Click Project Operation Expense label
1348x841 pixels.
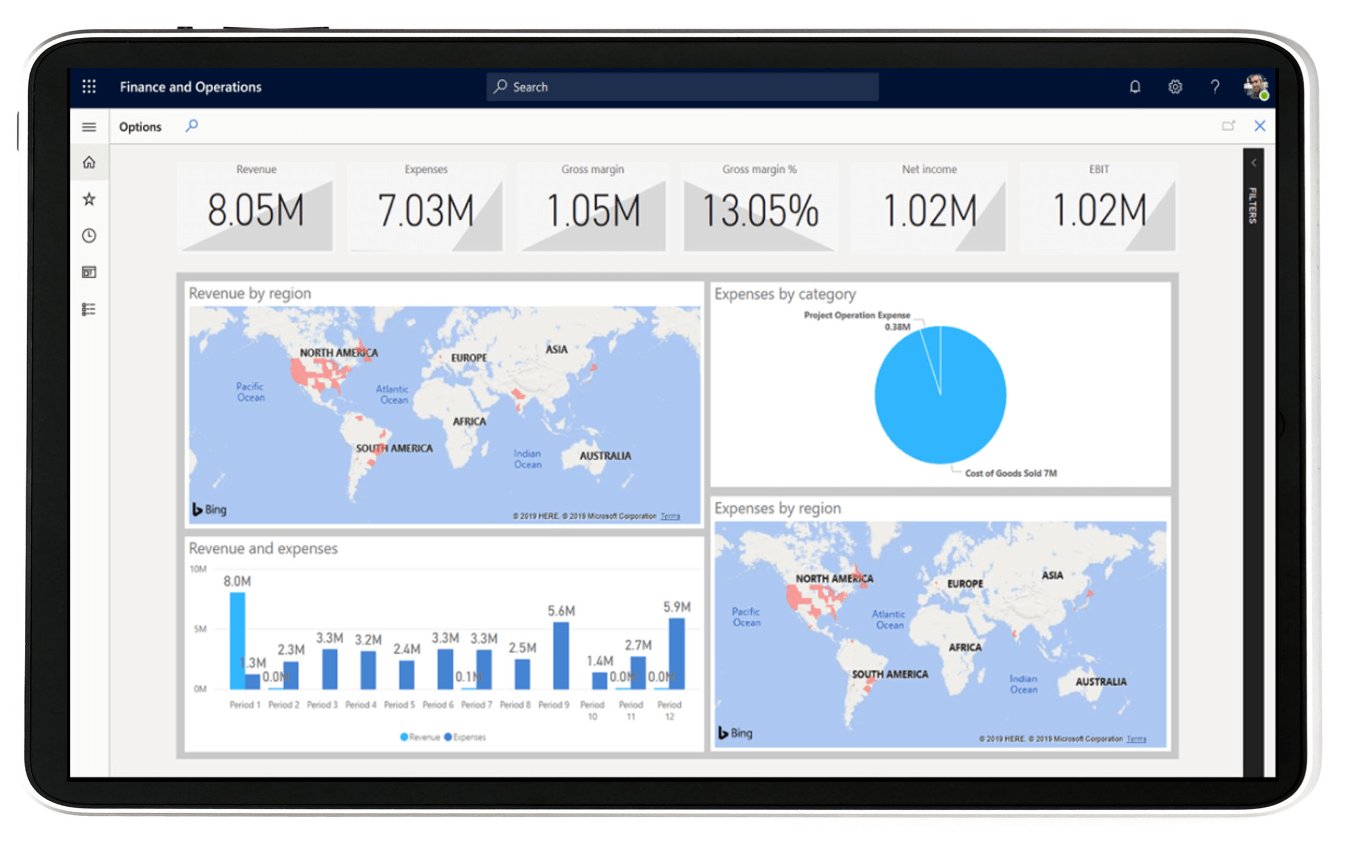coord(857,316)
